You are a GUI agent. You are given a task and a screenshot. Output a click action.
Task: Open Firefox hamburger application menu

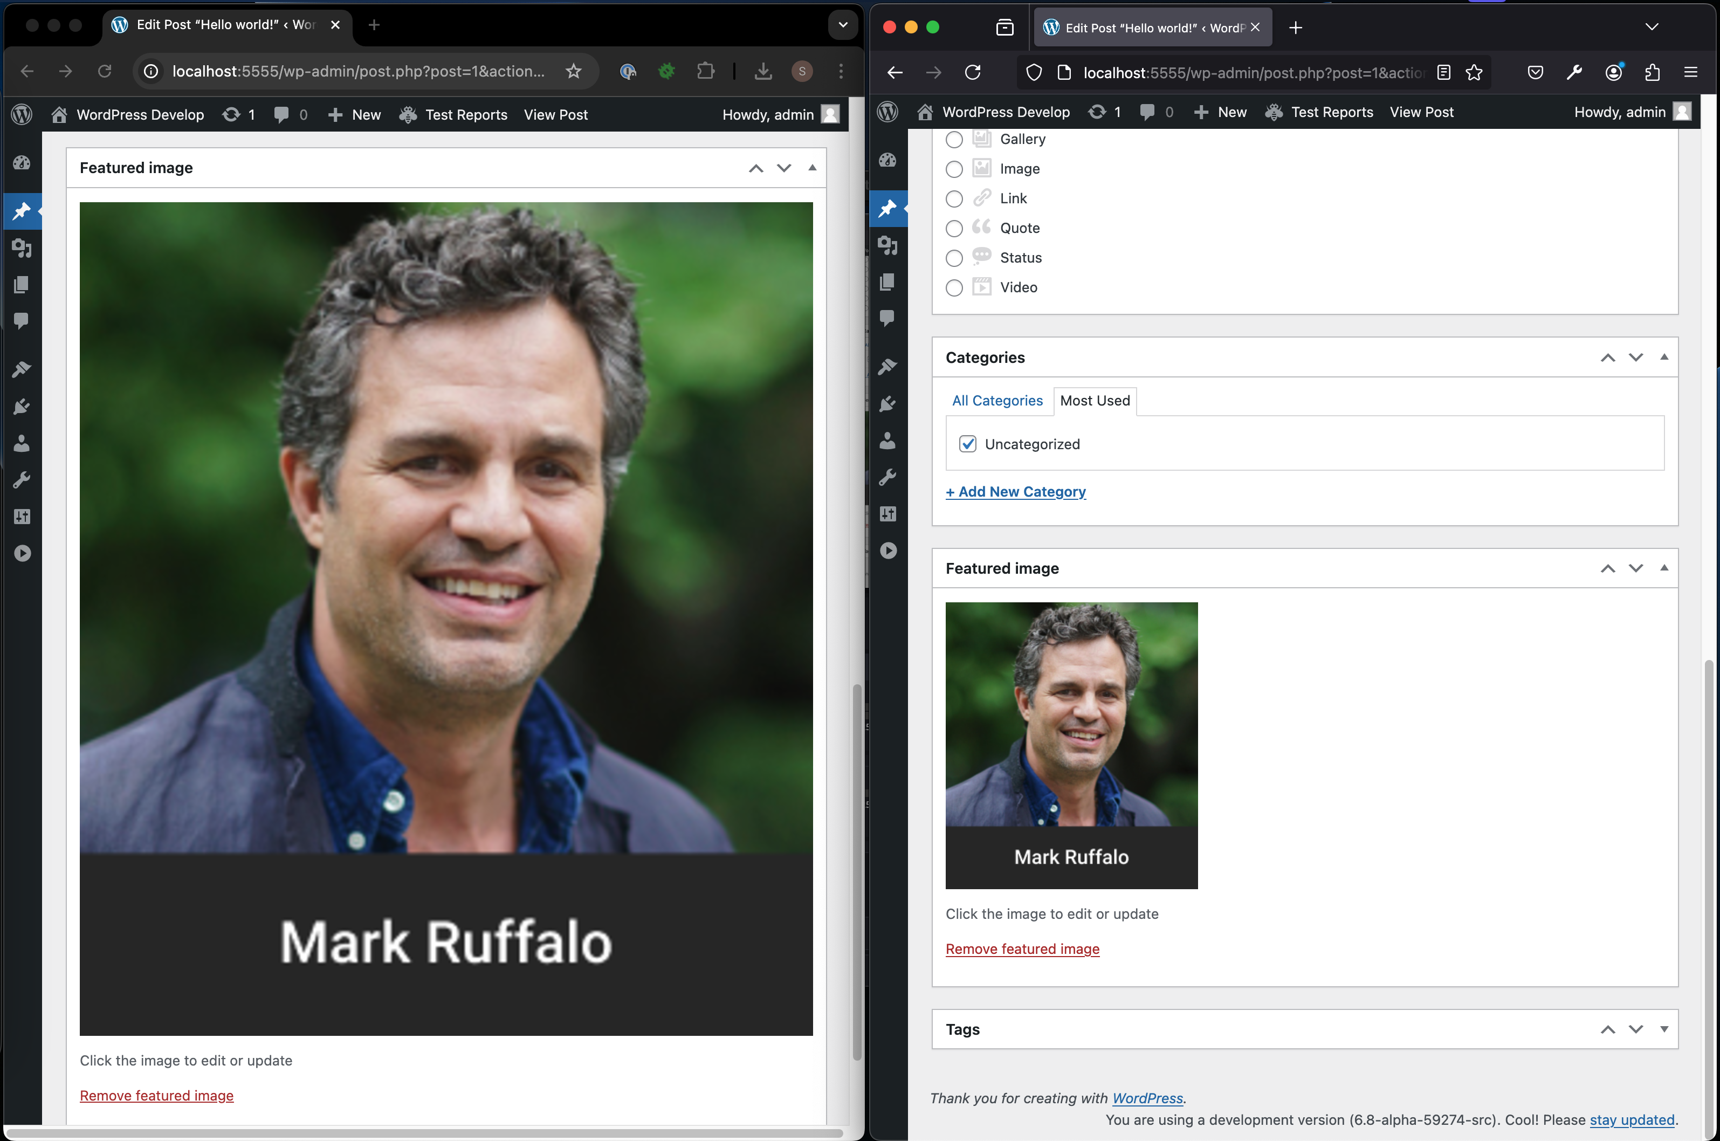pos(1690,73)
